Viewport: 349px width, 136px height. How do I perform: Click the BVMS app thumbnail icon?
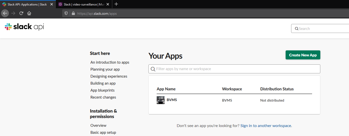click(160, 100)
